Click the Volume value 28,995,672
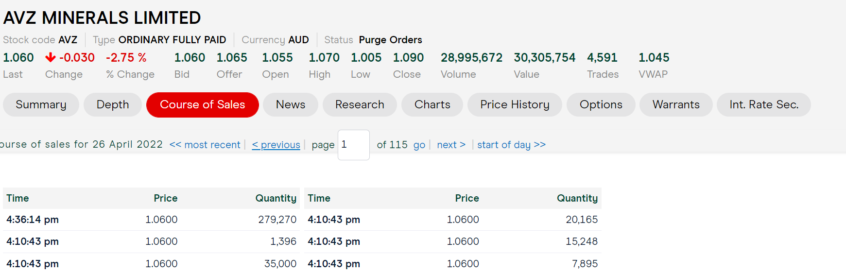Screen dimensions: 846x274 (x=472, y=57)
